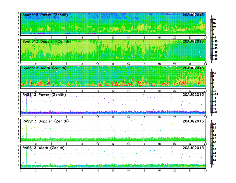236x183 pixels.
Task: Click the -6 label on the middle colorbar
Action: [x=215, y=105]
